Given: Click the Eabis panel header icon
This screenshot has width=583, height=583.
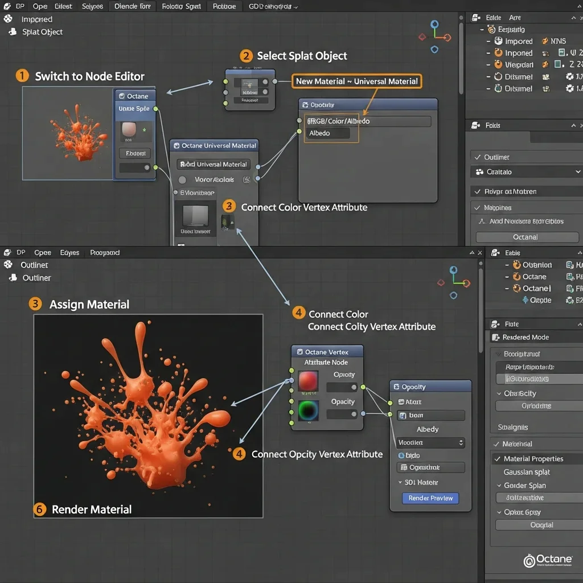Looking at the screenshot, I should click(495, 253).
